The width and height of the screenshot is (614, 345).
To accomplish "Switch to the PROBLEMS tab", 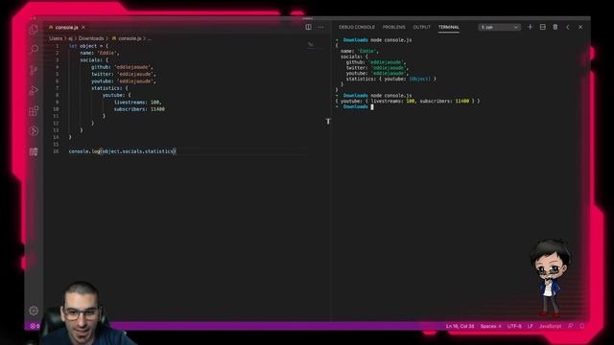I will [394, 27].
